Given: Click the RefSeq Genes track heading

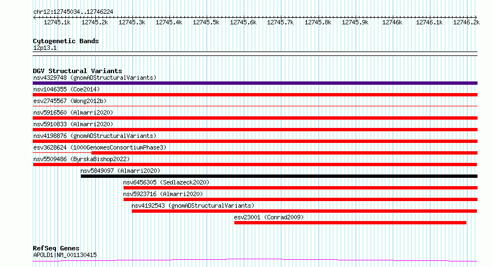Looking at the screenshot, I should click(56, 249).
